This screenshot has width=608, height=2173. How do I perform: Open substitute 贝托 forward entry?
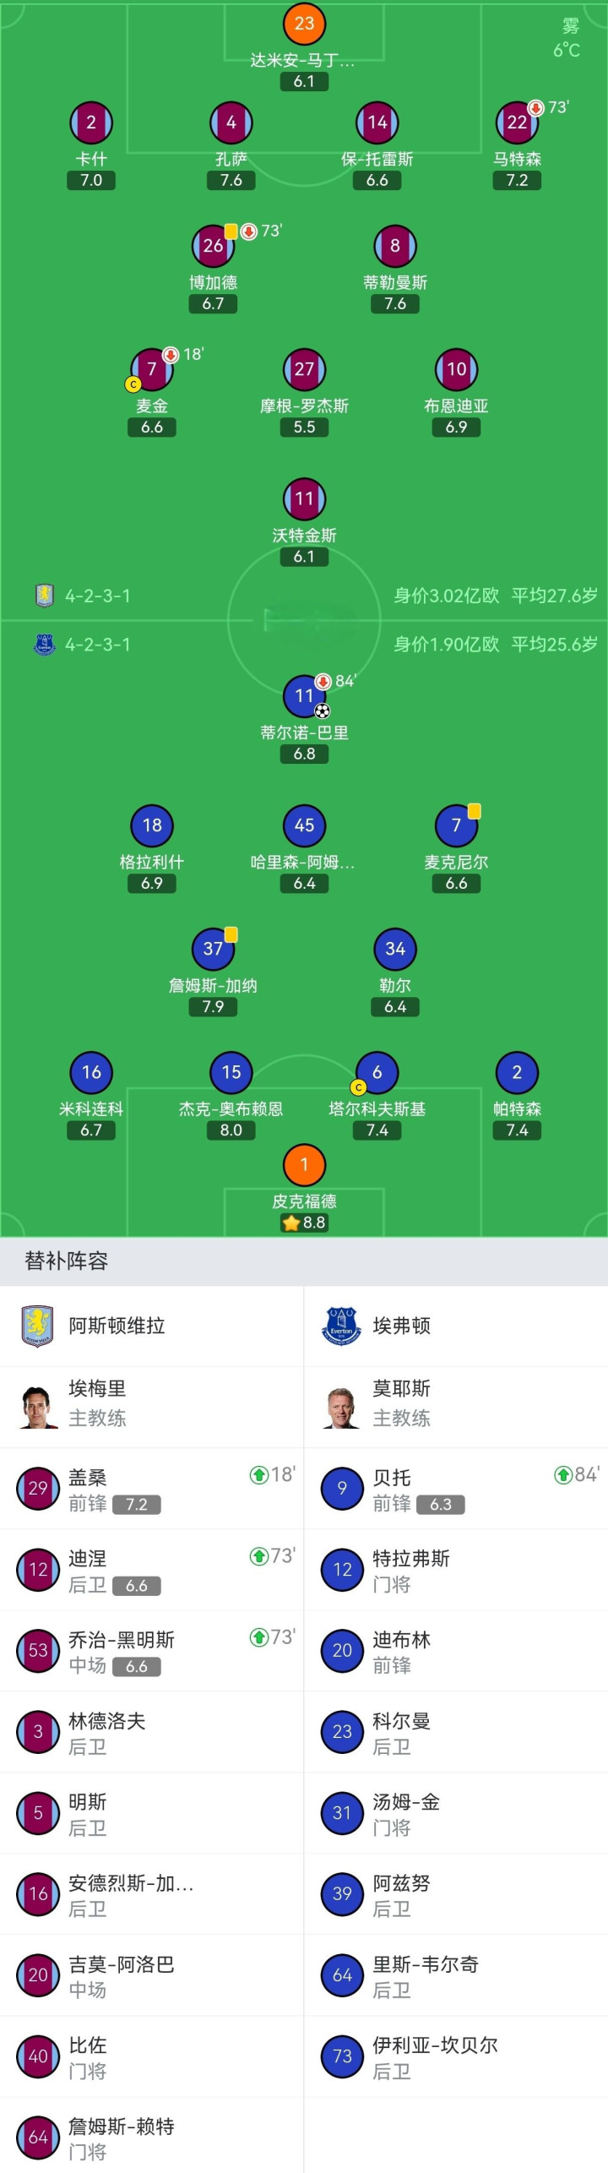456,1489
